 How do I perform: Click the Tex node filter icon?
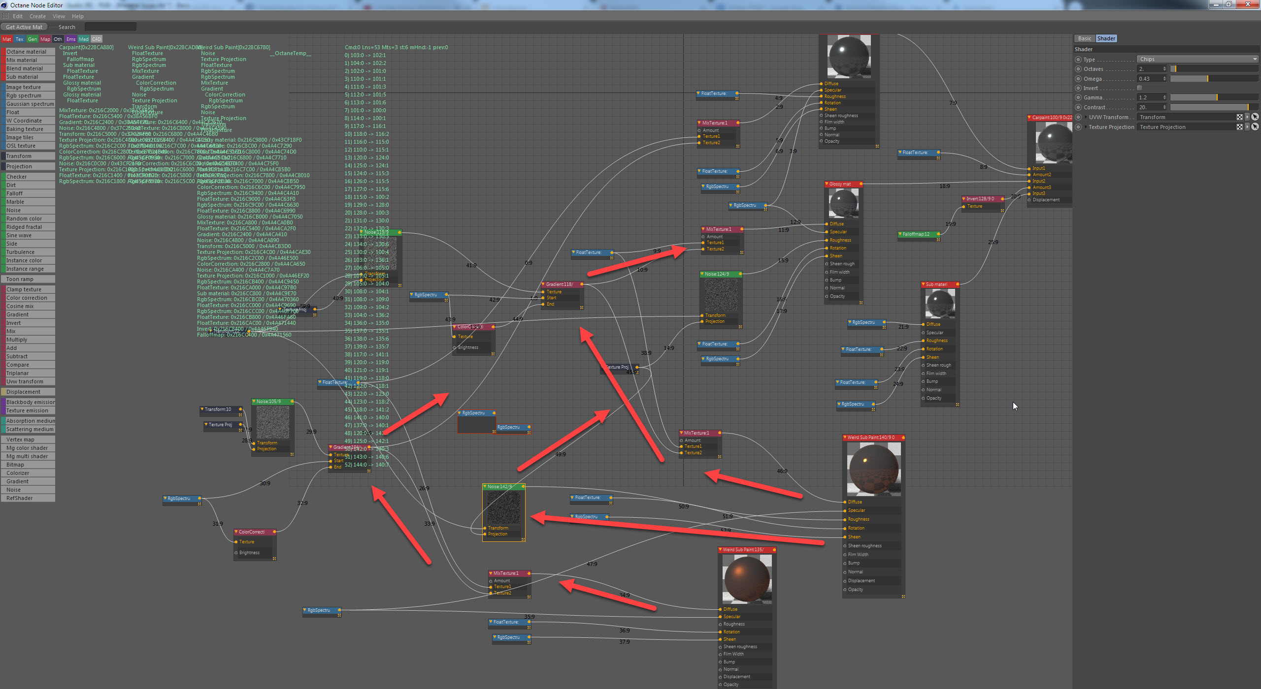(19, 39)
